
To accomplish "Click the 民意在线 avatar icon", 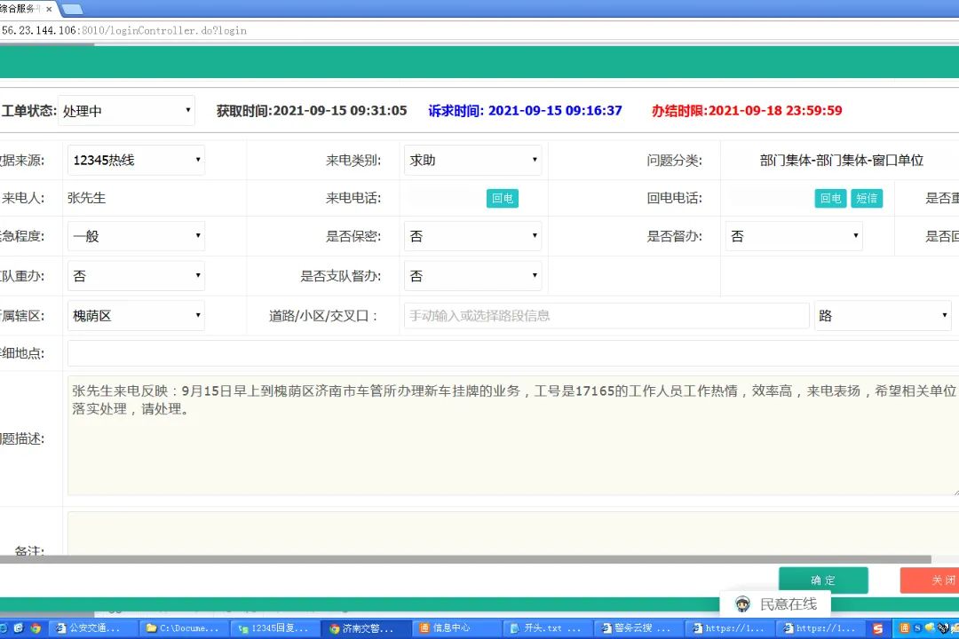I will (742, 603).
